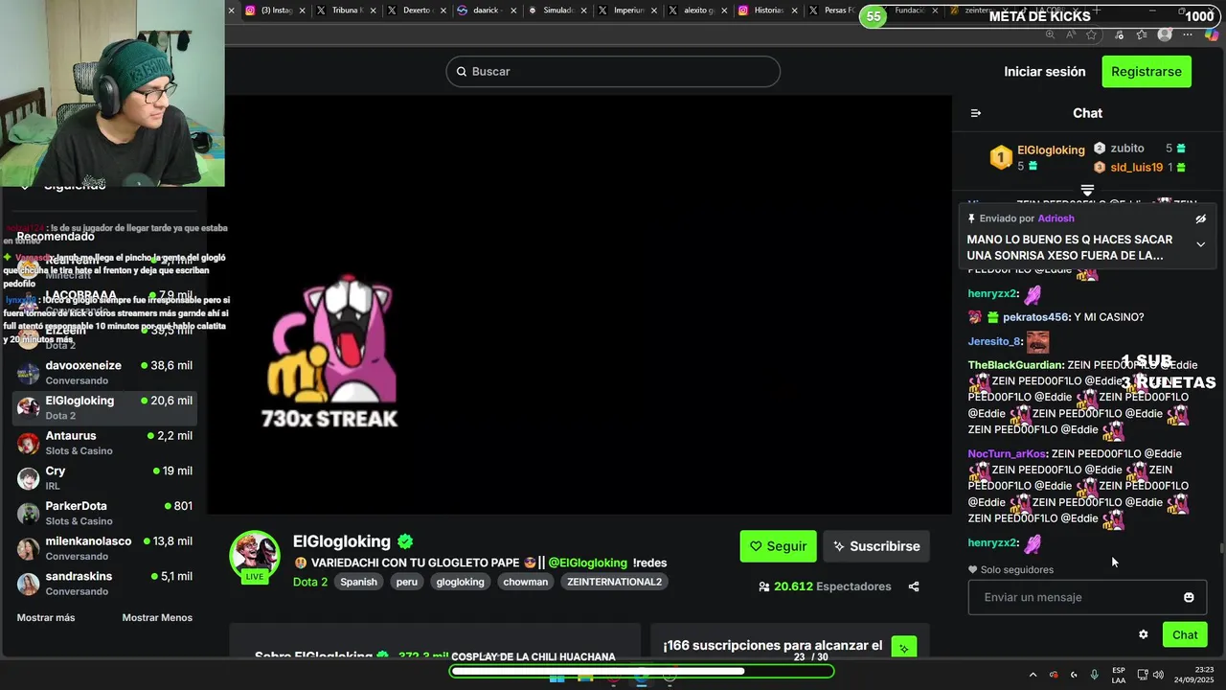Viewport: 1226px width, 690px height.
Task: Follow the channel with Seguir
Action: (778, 546)
